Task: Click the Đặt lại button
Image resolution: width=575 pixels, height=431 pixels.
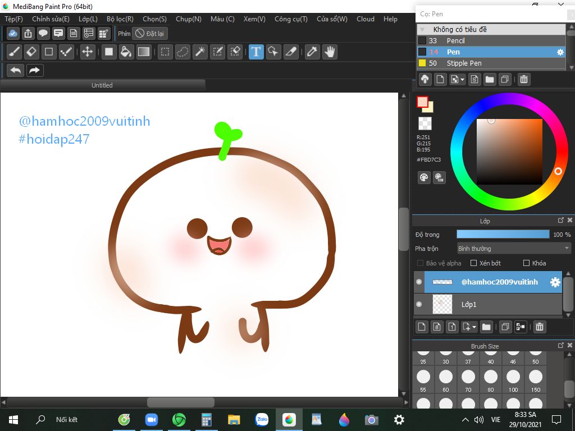Action: pyautogui.click(x=150, y=33)
